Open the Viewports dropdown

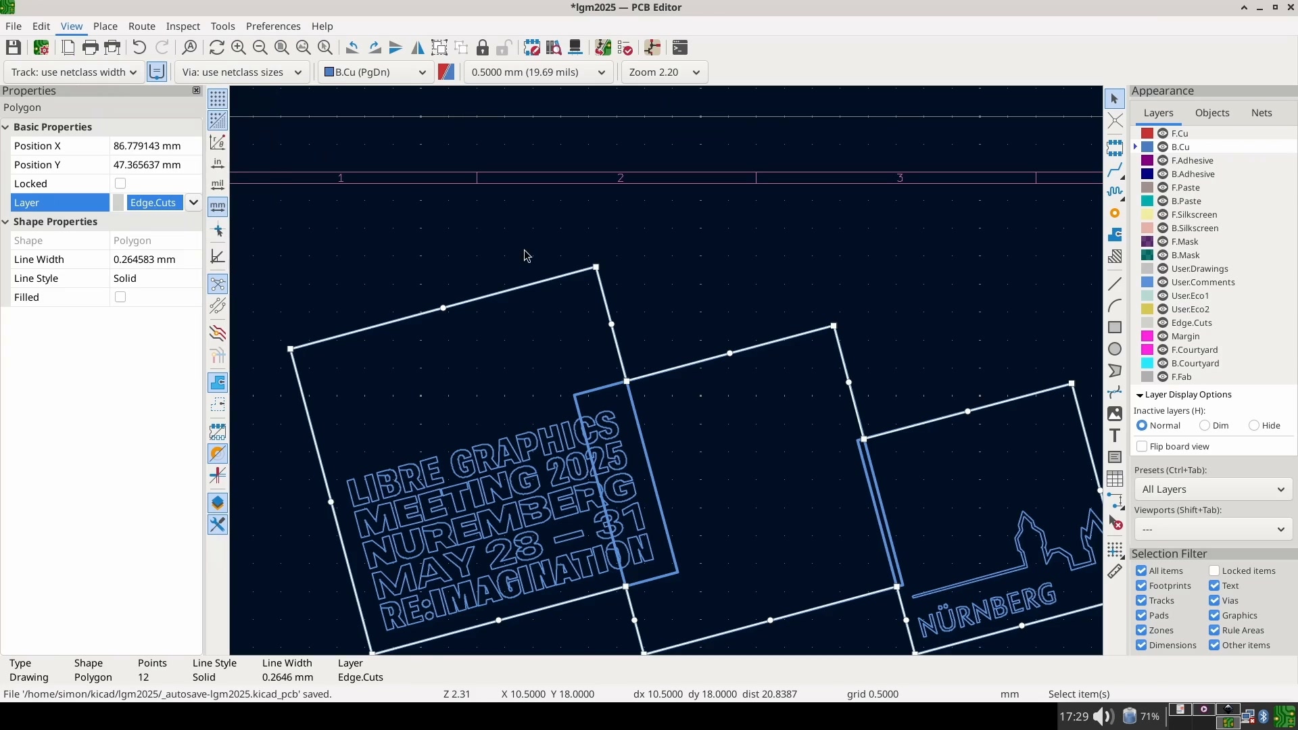(x=1213, y=529)
